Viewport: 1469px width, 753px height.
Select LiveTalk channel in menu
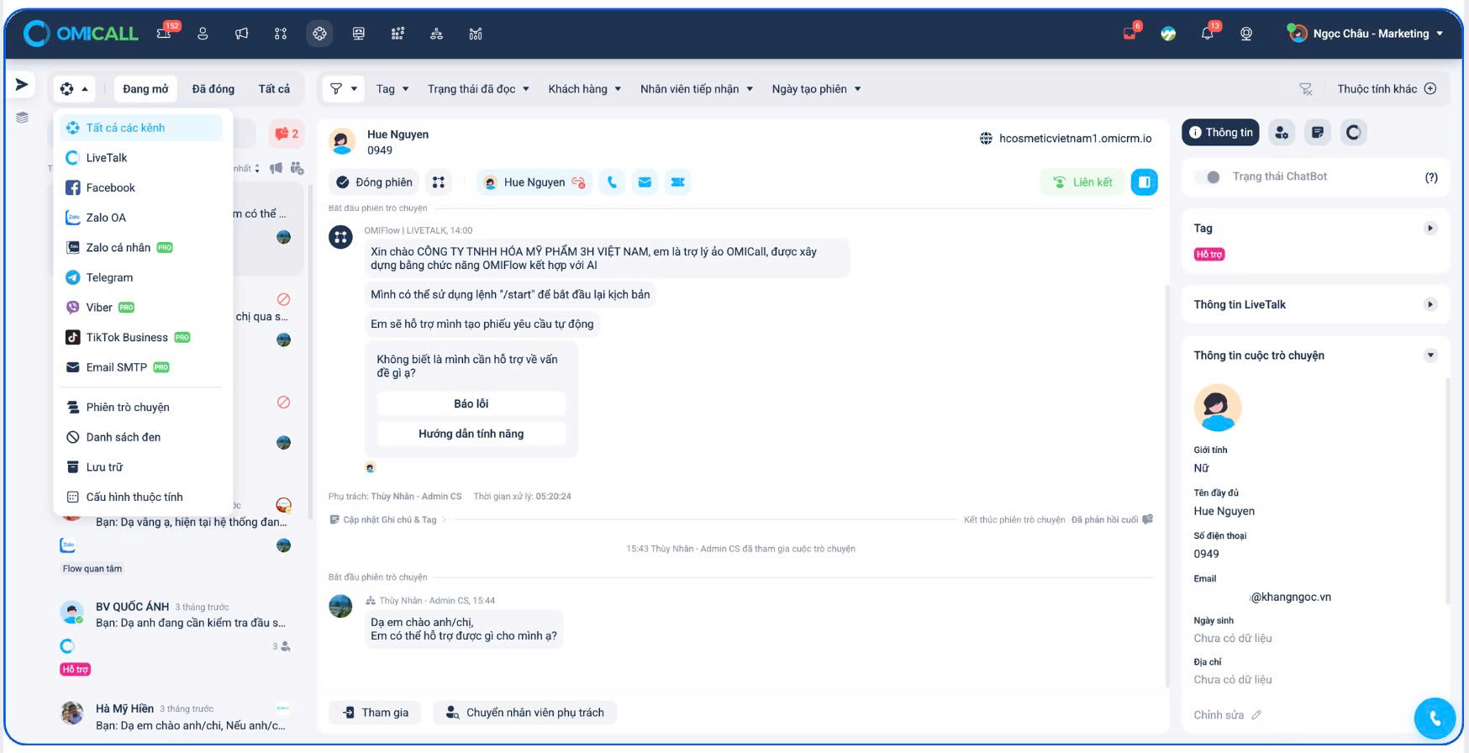[140, 158]
